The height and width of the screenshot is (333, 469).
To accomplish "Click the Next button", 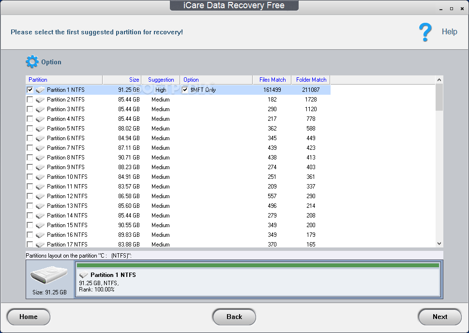I will (x=439, y=317).
